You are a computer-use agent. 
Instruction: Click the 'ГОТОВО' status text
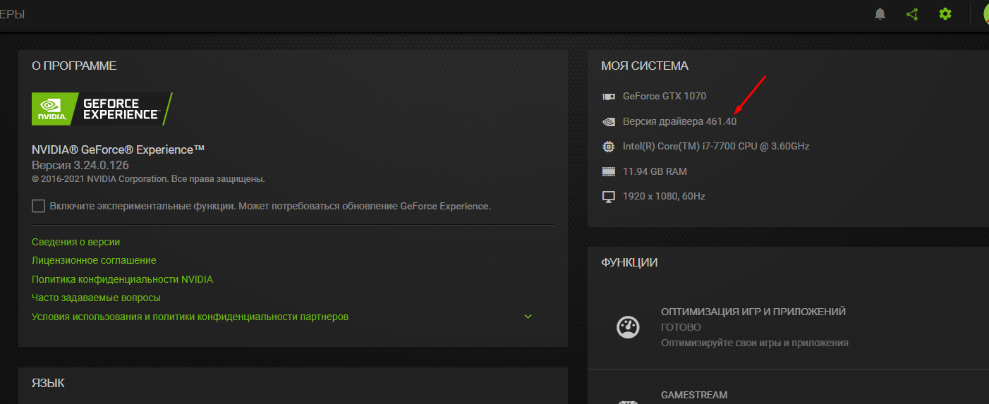click(681, 327)
